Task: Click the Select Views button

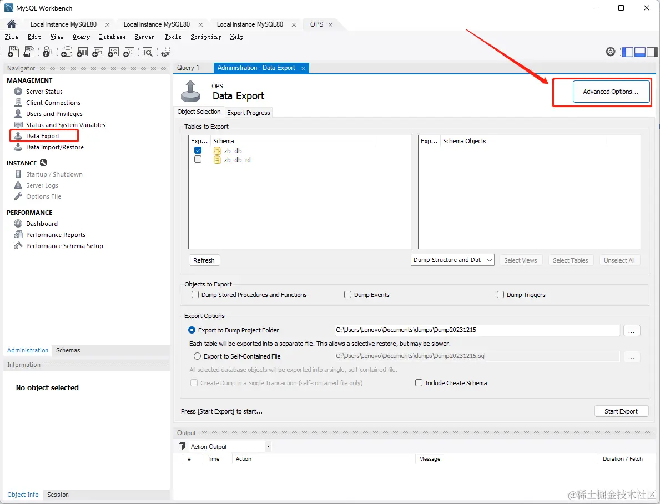Action: (521, 260)
